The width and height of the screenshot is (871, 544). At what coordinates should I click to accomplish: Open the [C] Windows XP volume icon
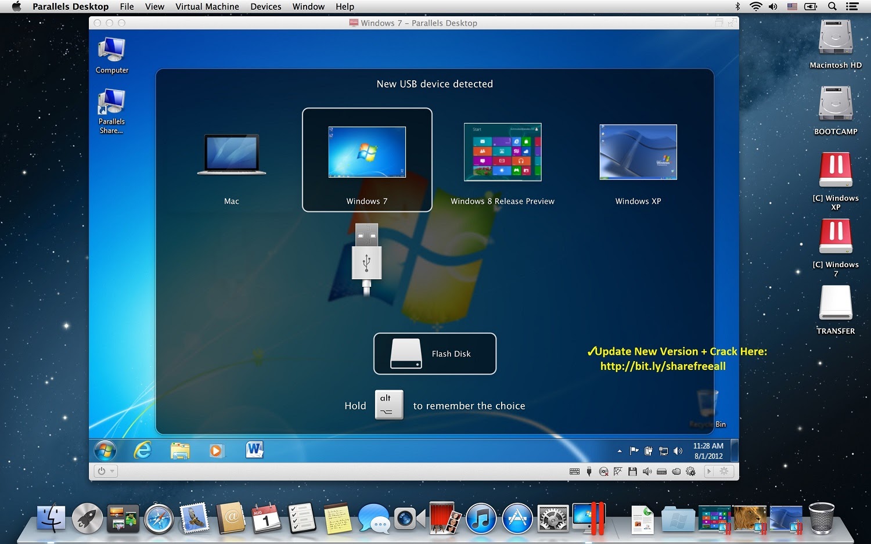[836, 181]
